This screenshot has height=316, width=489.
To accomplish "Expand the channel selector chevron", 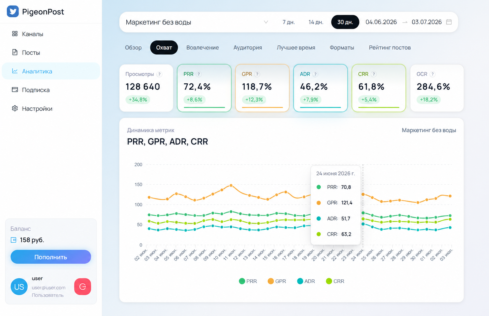I will point(266,22).
